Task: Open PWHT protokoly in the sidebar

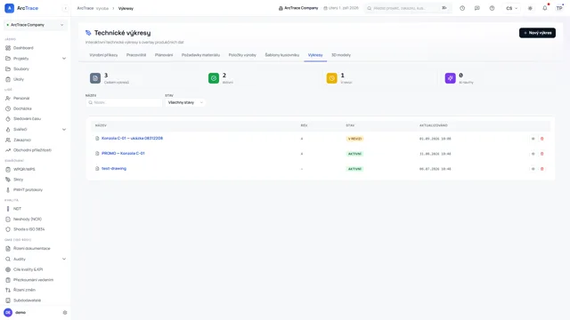Action: pos(28,189)
